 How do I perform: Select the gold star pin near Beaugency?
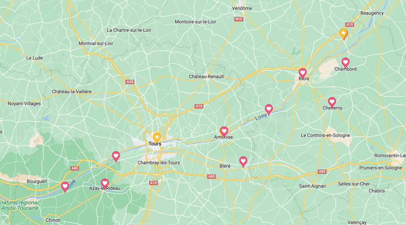point(343,33)
